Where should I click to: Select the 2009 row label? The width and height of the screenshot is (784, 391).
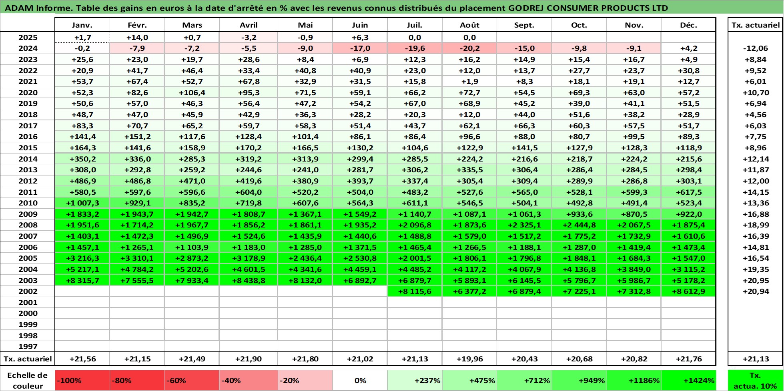click(28, 214)
